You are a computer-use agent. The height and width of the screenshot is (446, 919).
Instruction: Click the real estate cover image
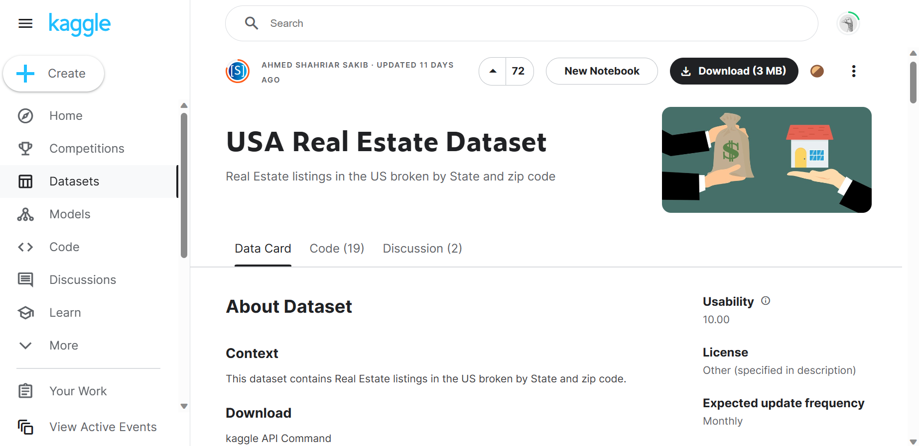coord(767,160)
